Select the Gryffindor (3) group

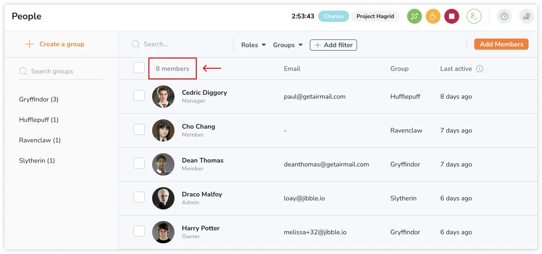point(39,99)
